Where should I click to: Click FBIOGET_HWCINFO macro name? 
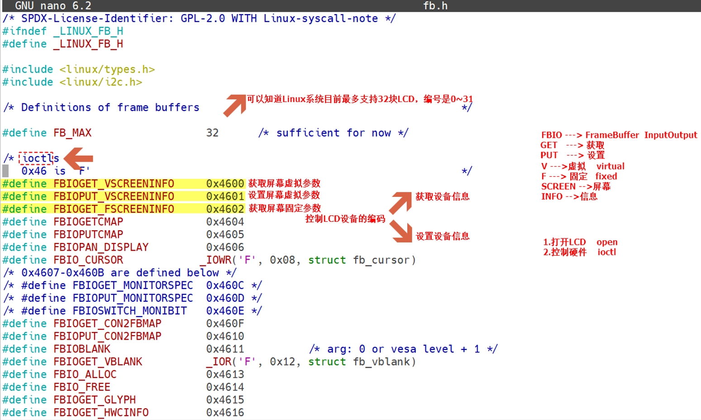click(x=101, y=412)
